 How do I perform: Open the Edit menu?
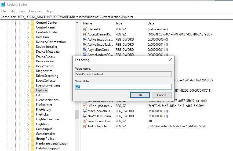pos(12,11)
